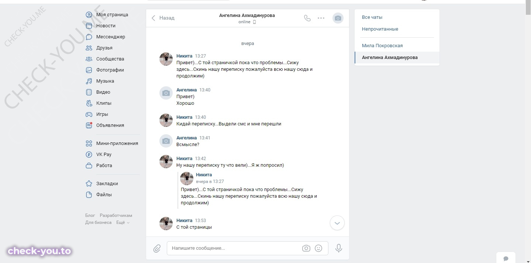Open Сообщества communities icon
Screen dimensions: 531x263
tap(89, 59)
